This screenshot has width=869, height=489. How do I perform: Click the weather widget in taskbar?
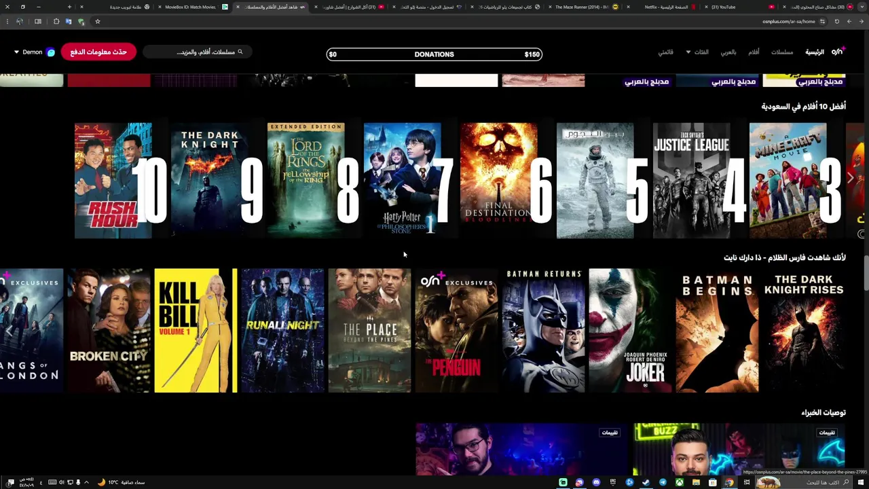(123, 482)
